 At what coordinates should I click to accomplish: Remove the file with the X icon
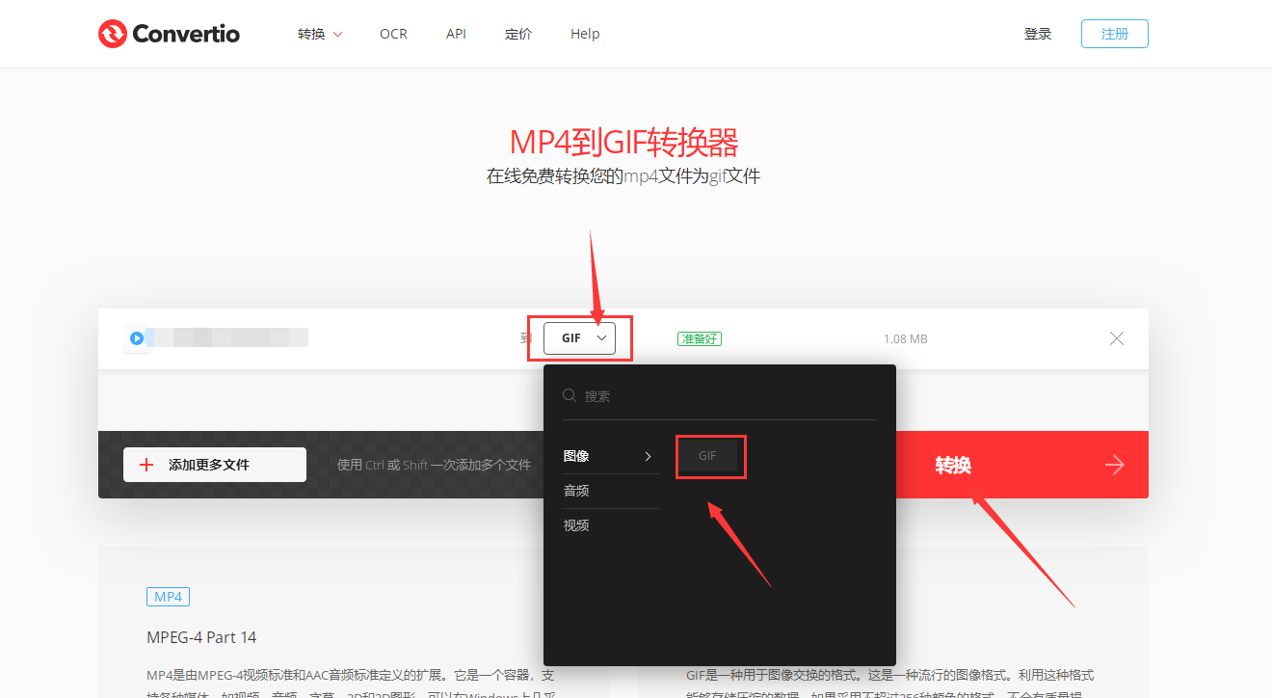tap(1117, 338)
